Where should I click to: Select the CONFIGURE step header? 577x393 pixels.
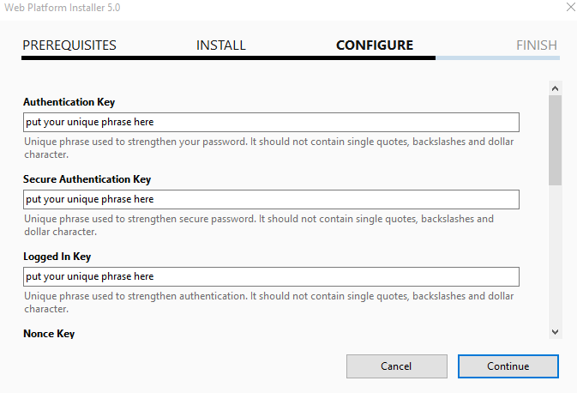(x=375, y=45)
